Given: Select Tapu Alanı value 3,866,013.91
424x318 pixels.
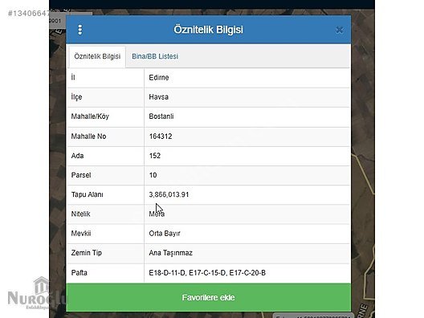Looking at the screenshot, I should [x=169, y=194].
